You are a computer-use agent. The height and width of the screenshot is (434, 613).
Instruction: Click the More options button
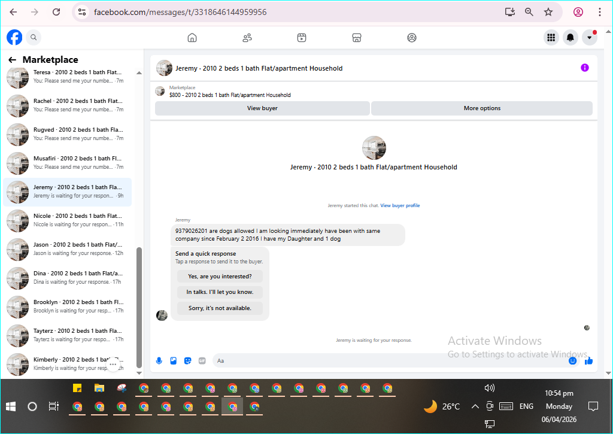(x=482, y=108)
